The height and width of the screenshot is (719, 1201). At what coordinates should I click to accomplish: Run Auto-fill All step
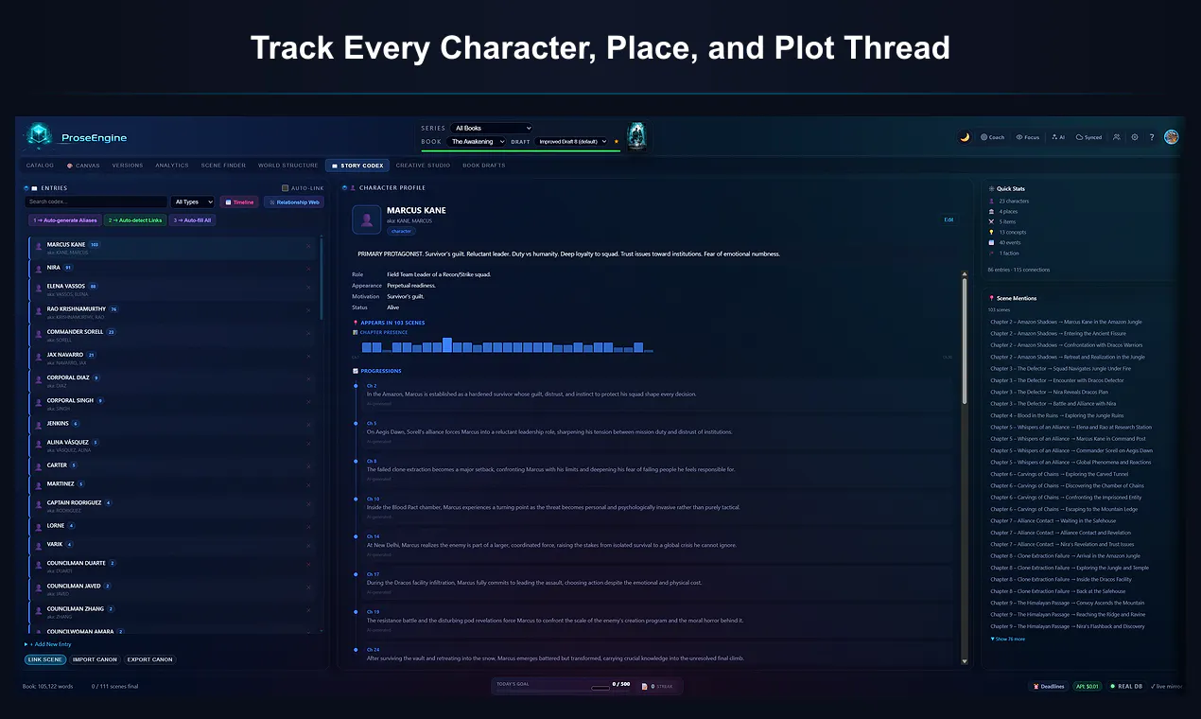pyautogui.click(x=193, y=220)
